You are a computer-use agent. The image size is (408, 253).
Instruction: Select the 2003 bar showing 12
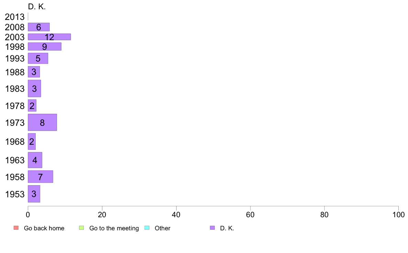click(x=49, y=37)
